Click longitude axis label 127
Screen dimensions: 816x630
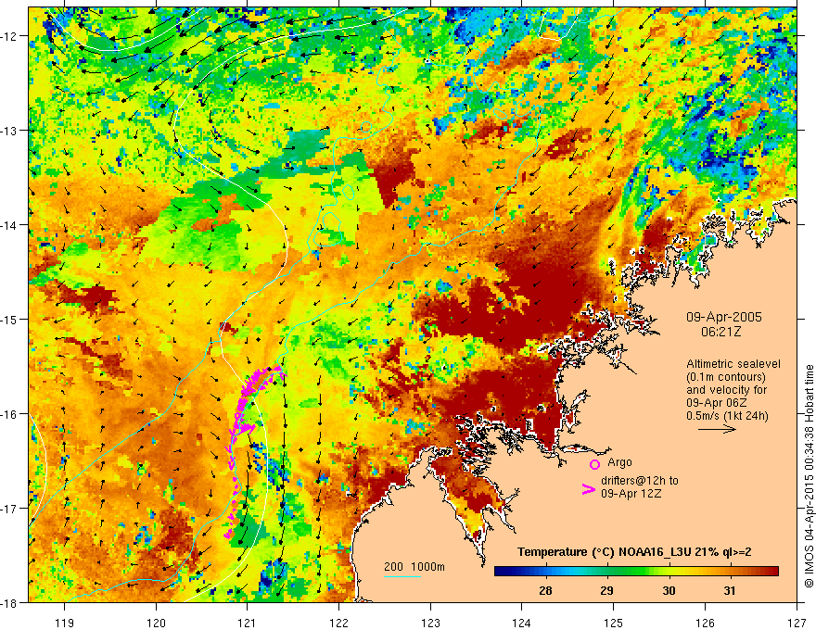pos(797,623)
